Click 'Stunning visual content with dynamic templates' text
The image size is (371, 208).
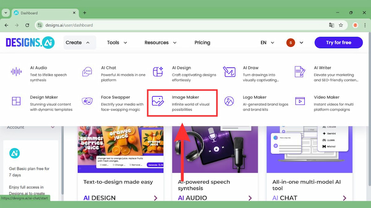pyautogui.click(x=51, y=107)
